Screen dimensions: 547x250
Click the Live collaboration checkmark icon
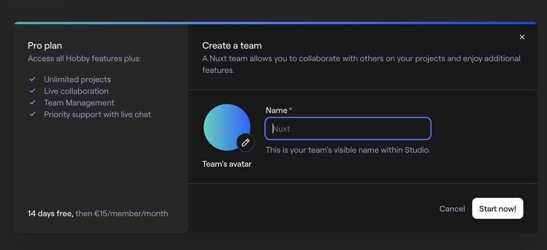pyautogui.click(x=32, y=91)
